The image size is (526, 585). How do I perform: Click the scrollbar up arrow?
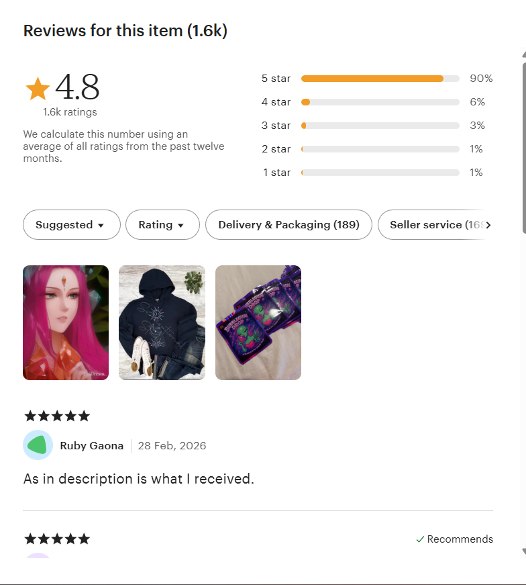pos(524,54)
